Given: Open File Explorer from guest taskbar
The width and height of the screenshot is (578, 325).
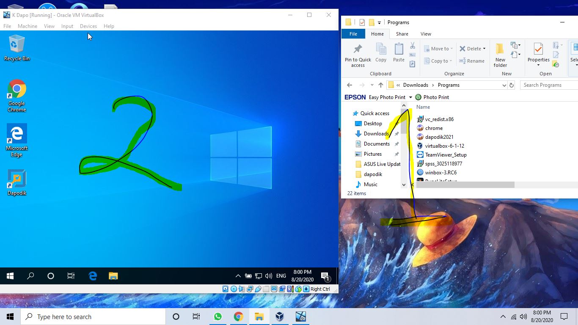Looking at the screenshot, I should (x=113, y=276).
